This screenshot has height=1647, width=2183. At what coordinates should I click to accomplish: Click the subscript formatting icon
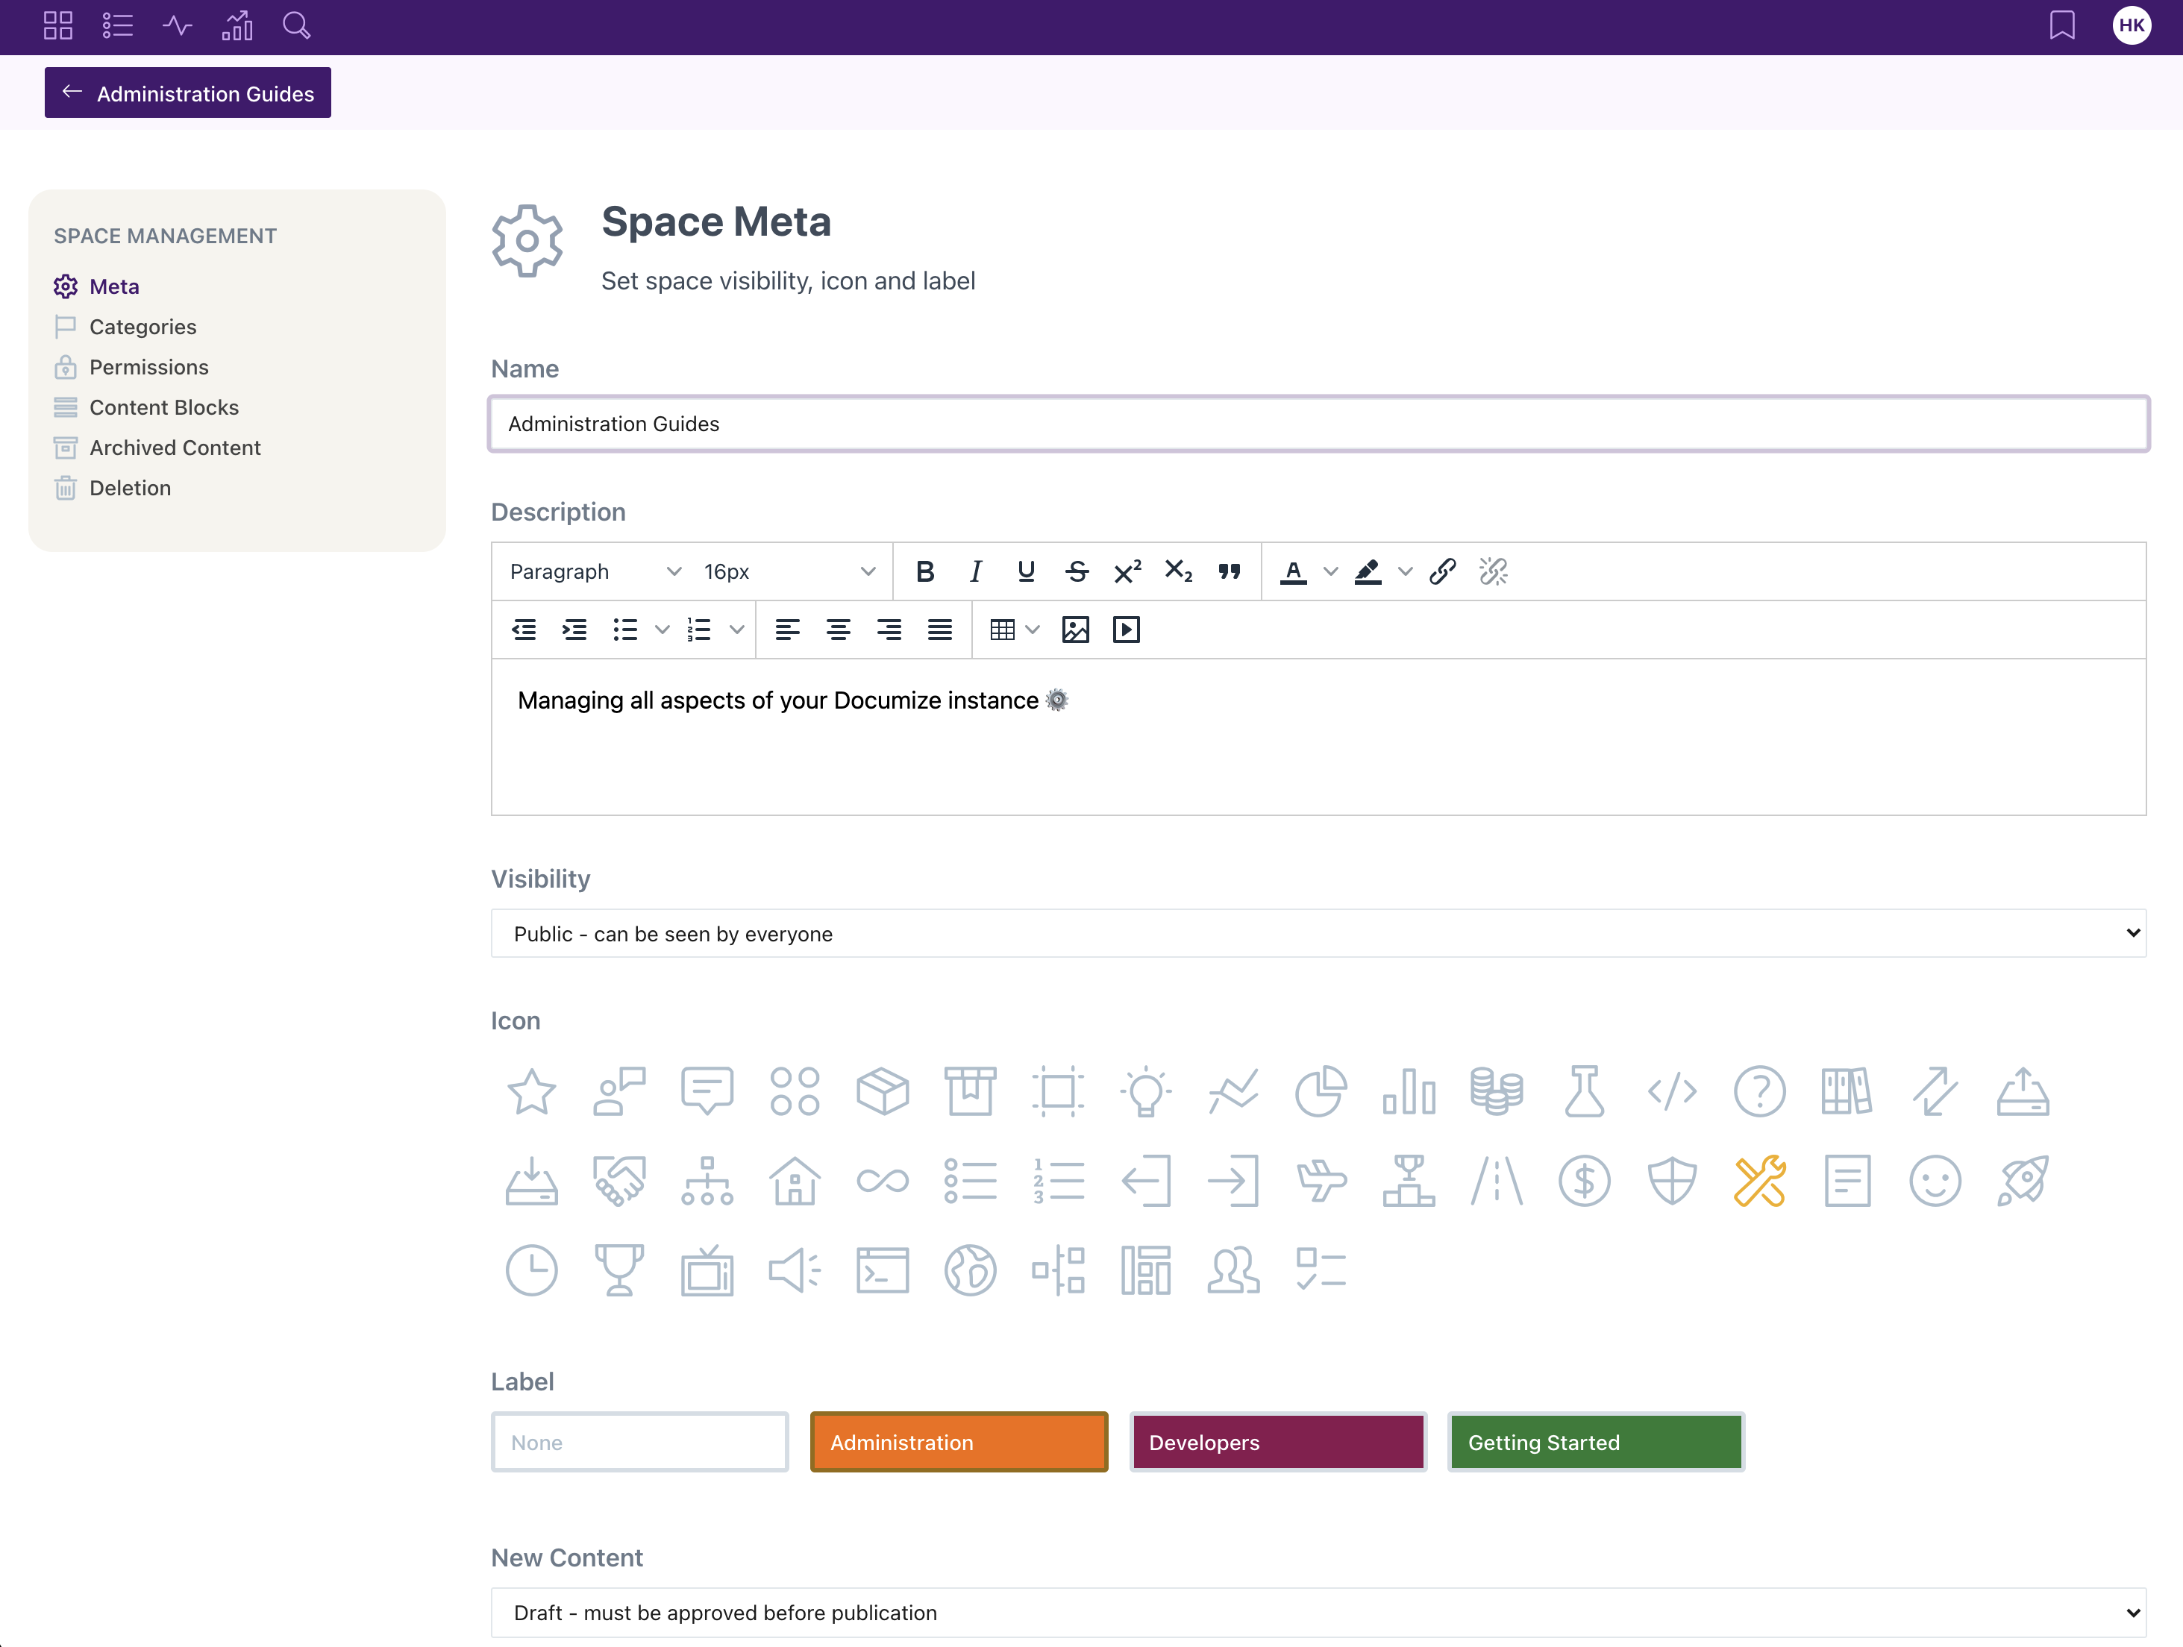point(1178,571)
